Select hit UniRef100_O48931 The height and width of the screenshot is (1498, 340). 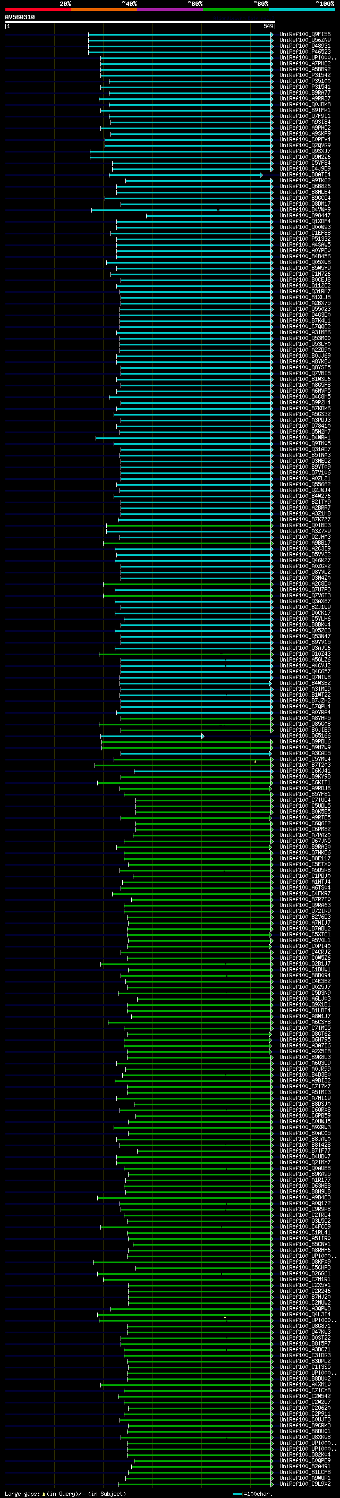pyautogui.click(x=304, y=46)
